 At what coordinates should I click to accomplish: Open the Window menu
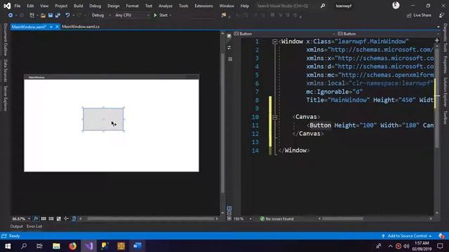227,6
